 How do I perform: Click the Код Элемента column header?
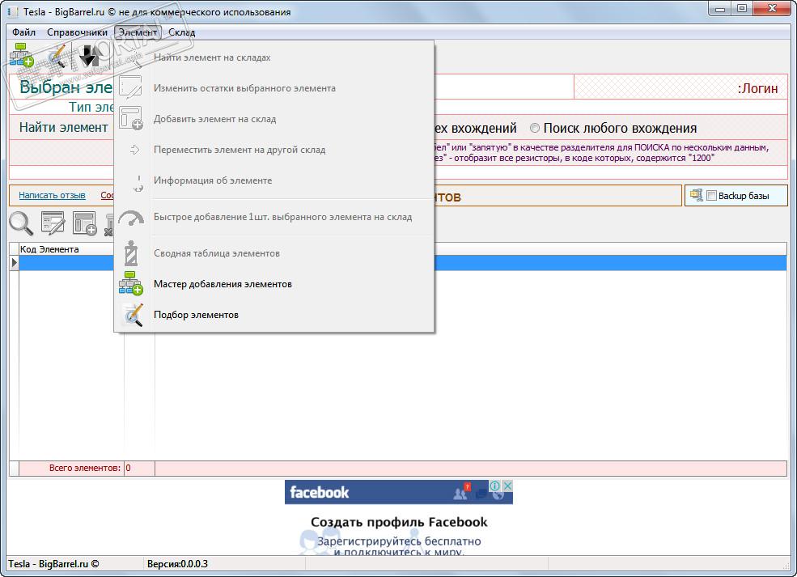click(66, 249)
